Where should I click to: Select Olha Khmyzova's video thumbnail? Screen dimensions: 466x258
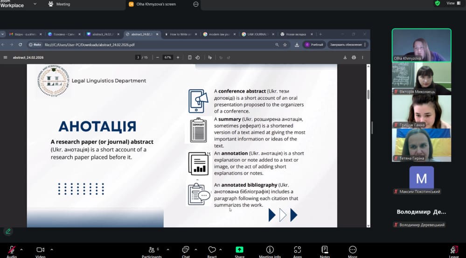421,45
